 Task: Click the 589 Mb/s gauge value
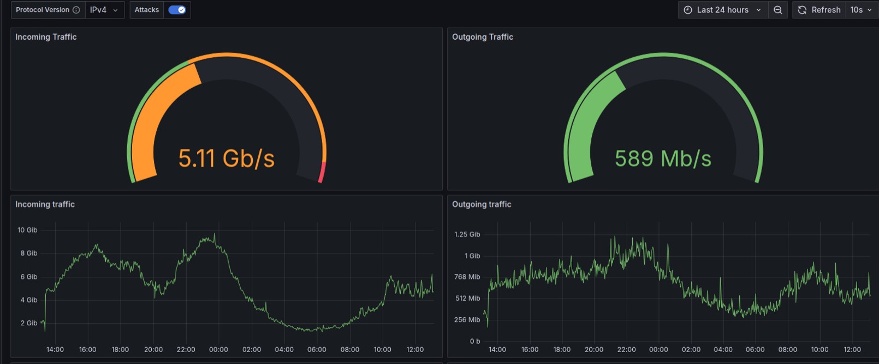pyautogui.click(x=663, y=159)
